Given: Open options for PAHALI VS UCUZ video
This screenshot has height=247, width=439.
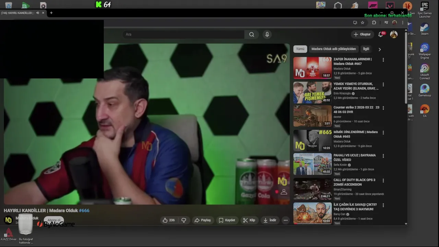Looking at the screenshot, I should [383, 156].
